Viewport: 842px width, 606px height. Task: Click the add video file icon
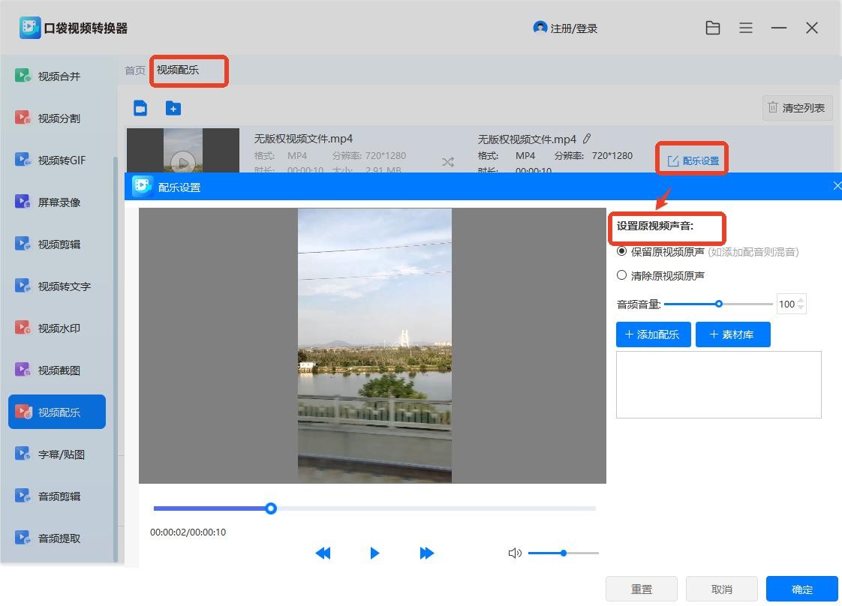tap(140, 109)
